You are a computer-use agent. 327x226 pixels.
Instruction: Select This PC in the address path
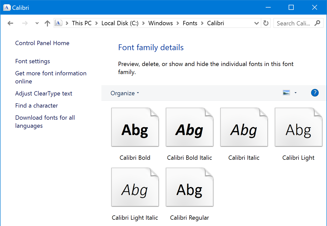tap(82, 23)
